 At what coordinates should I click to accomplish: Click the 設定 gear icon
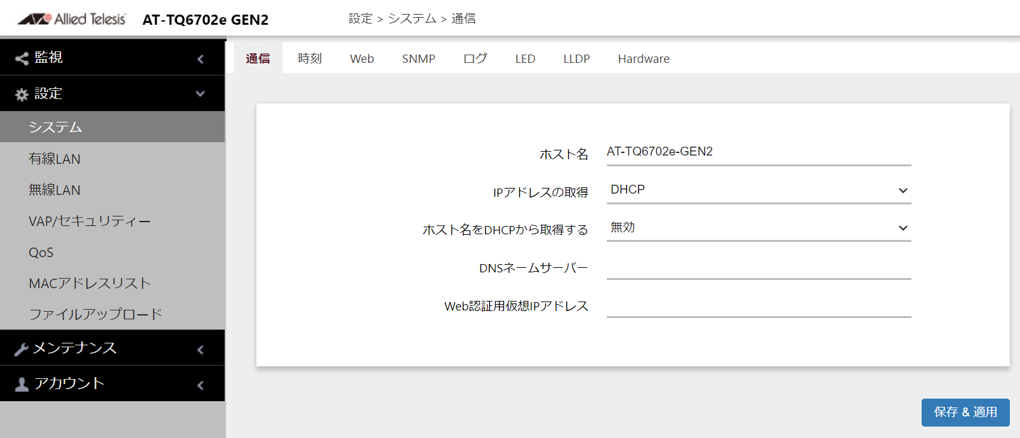pyautogui.click(x=22, y=95)
